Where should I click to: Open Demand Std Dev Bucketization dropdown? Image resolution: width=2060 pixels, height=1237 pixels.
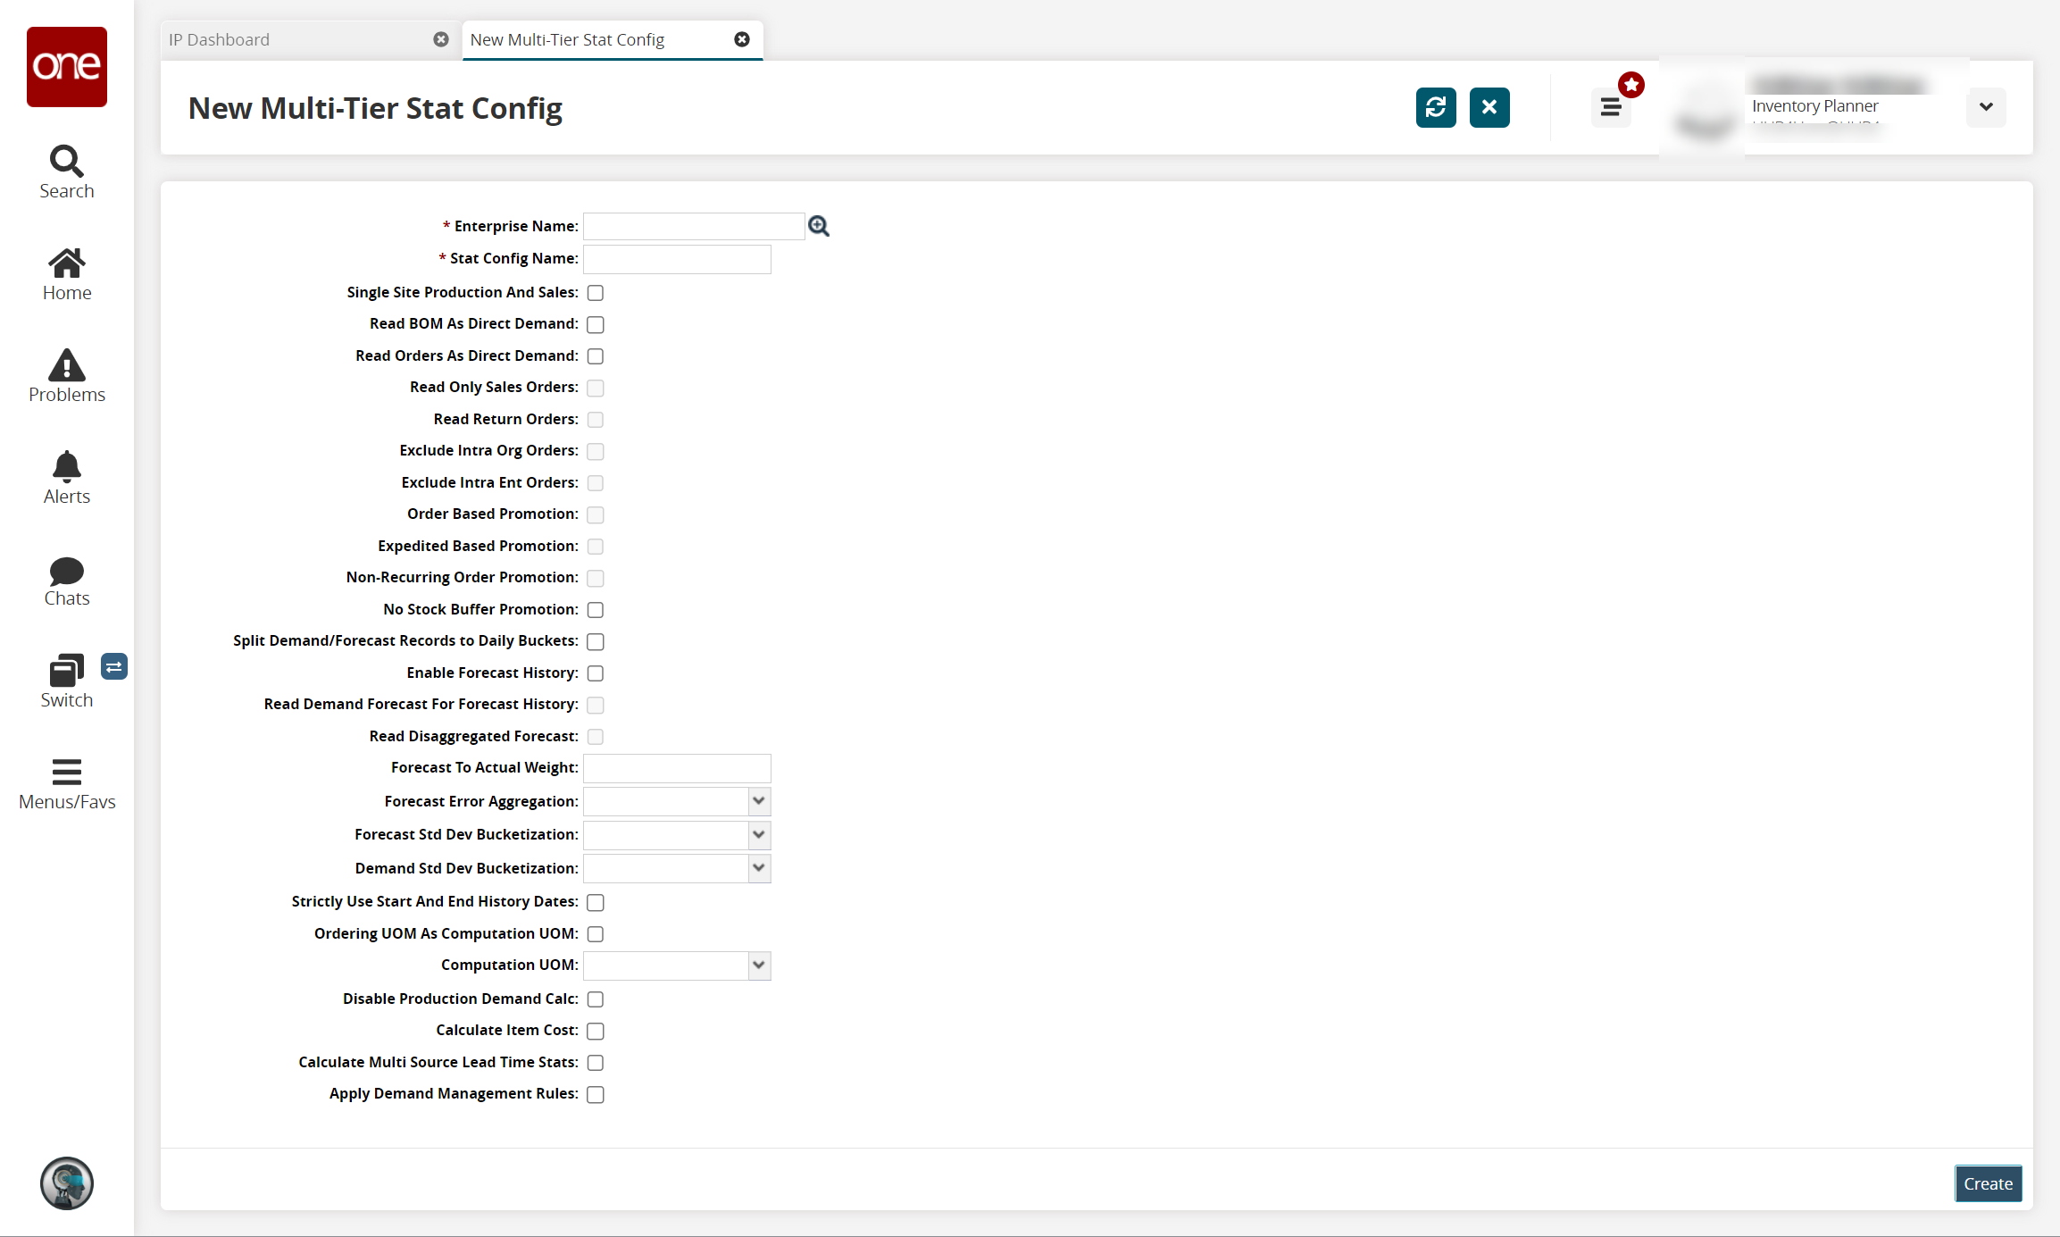click(758, 868)
